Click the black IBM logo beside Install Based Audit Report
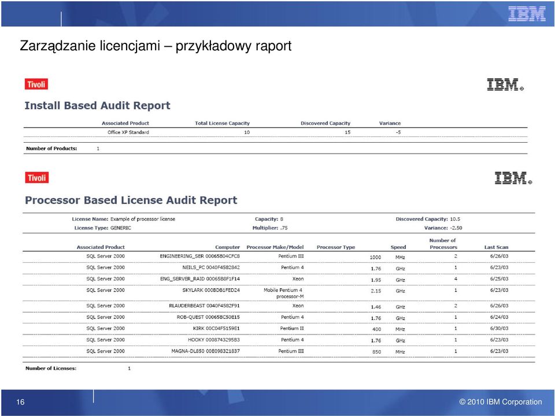Screen dimensions: 555x416 point(505,84)
